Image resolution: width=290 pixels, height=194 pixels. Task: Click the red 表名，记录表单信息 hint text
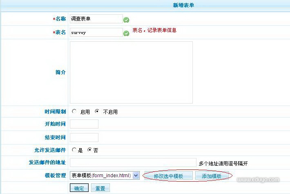[154, 30]
